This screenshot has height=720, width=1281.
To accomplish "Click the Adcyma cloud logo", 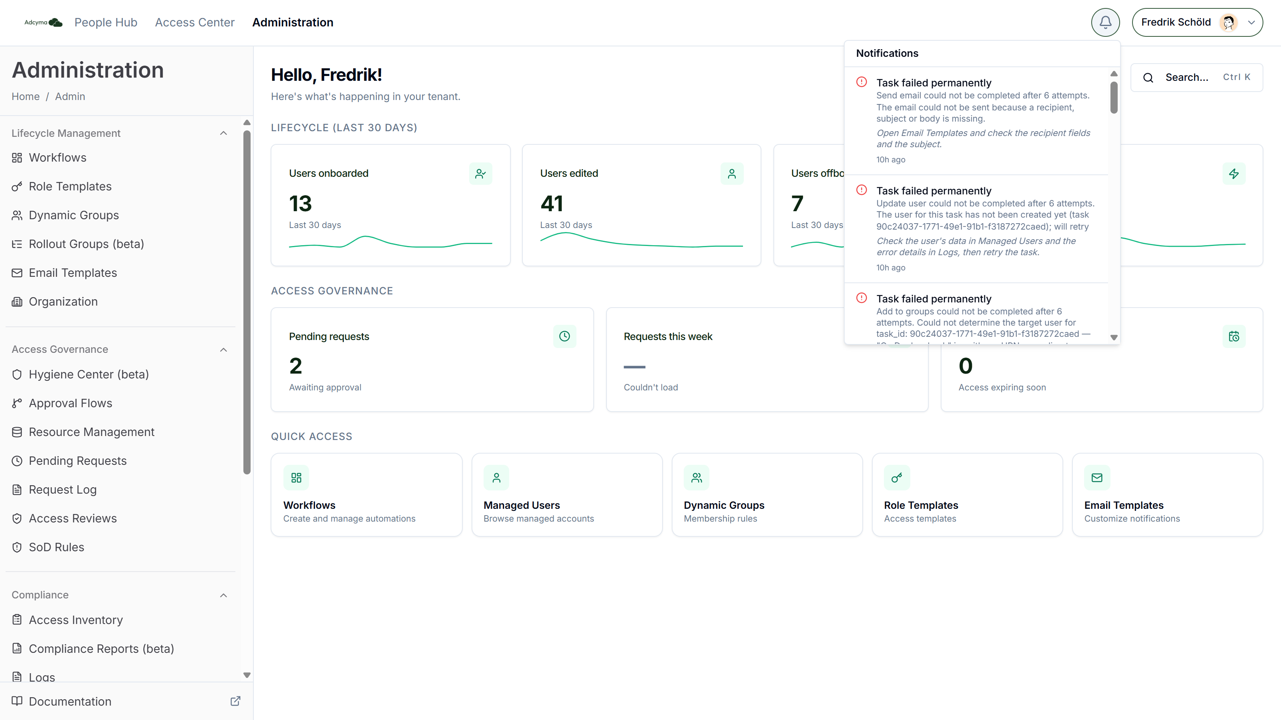I will pyautogui.click(x=44, y=22).
